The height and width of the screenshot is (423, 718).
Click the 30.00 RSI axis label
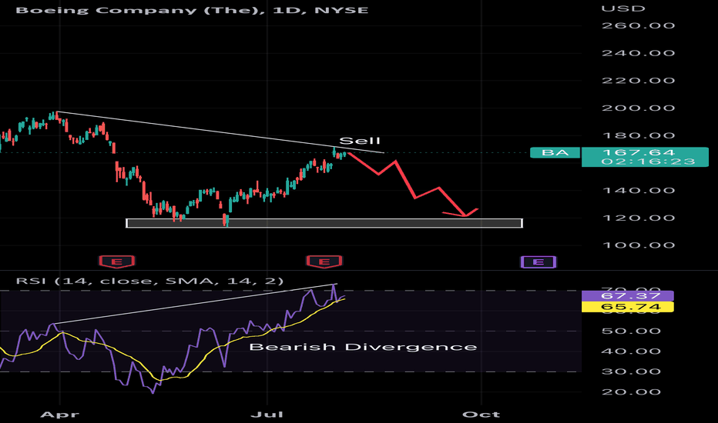click(631, 371)
